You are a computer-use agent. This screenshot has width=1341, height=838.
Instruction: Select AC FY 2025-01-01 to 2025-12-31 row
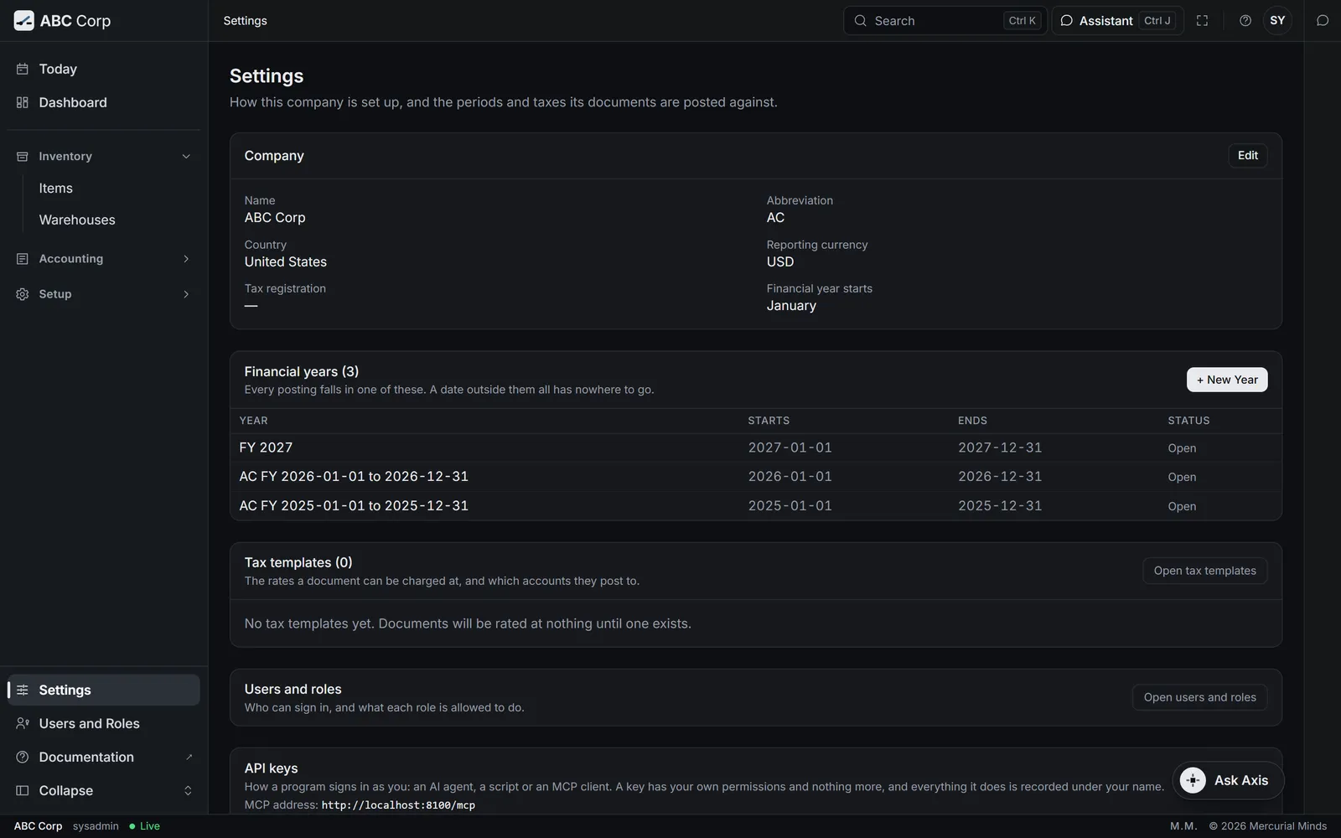pos(756,506)
